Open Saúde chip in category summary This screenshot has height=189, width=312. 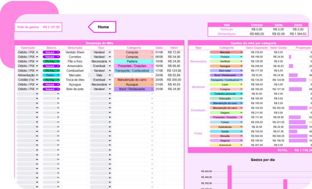(x=226, y=131)
